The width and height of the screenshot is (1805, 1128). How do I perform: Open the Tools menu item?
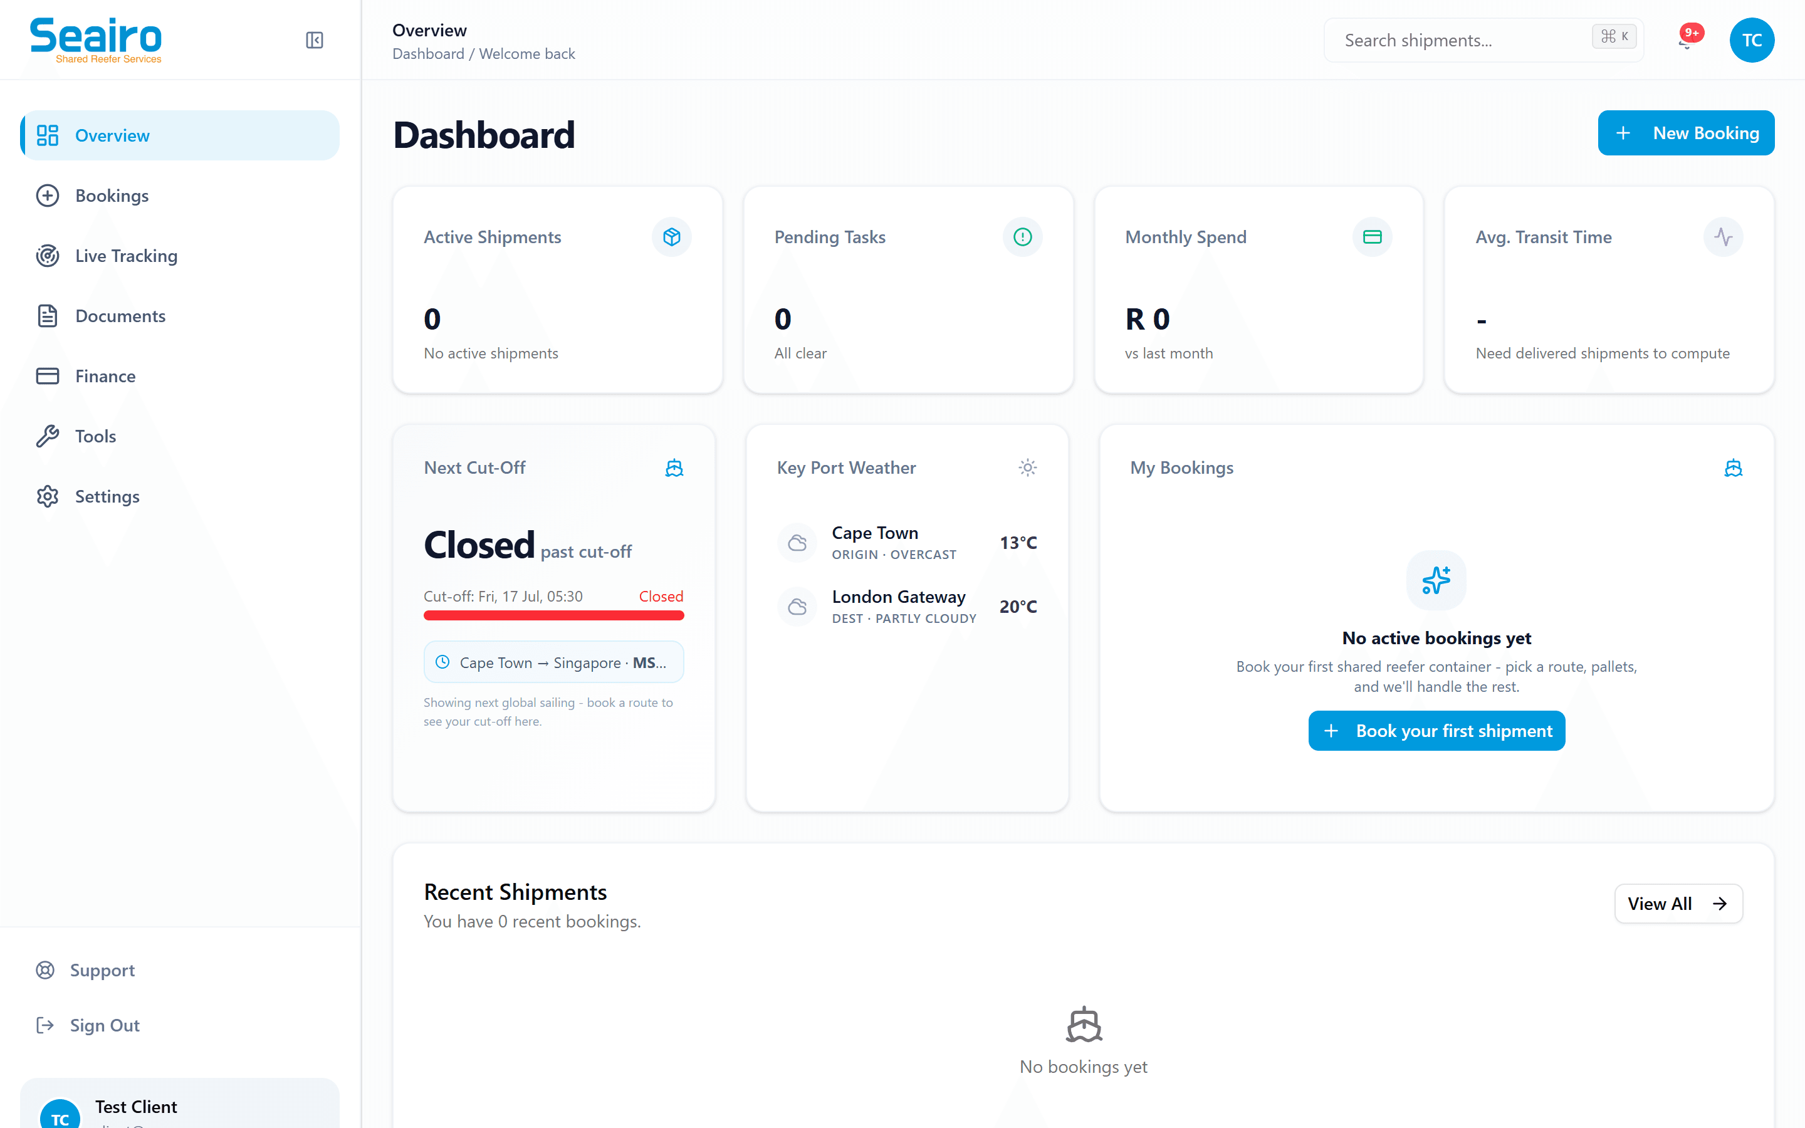pos(180,436)
